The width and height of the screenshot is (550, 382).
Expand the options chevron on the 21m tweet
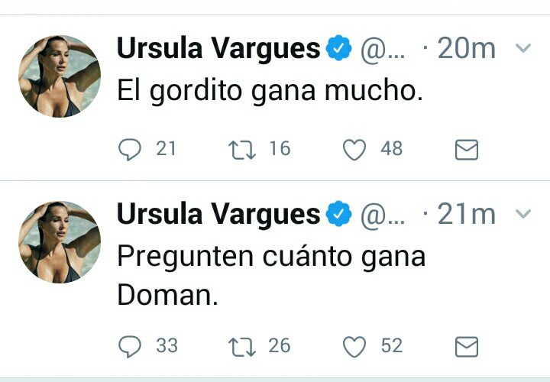point(523,214)
